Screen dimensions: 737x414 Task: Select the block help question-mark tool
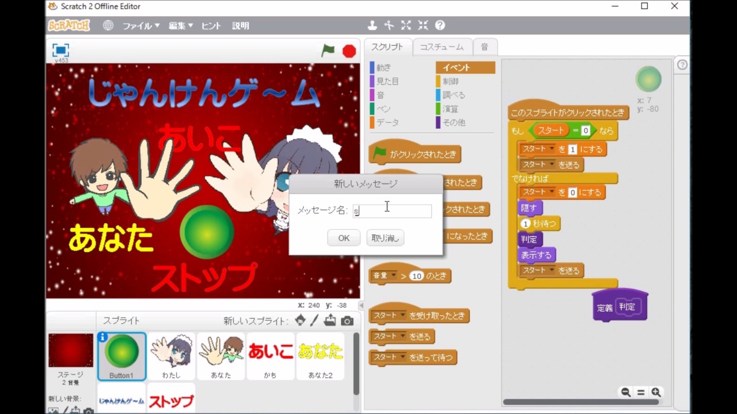pyautogui.click(x=440, y=25)
